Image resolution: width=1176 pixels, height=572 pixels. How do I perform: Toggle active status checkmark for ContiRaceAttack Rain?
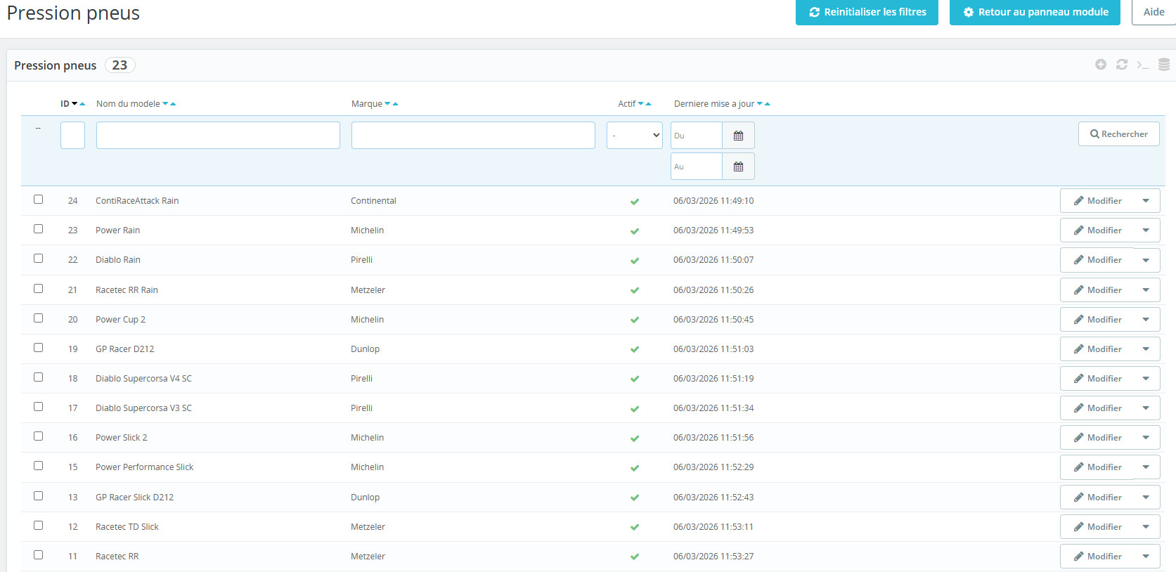[635, 202]
